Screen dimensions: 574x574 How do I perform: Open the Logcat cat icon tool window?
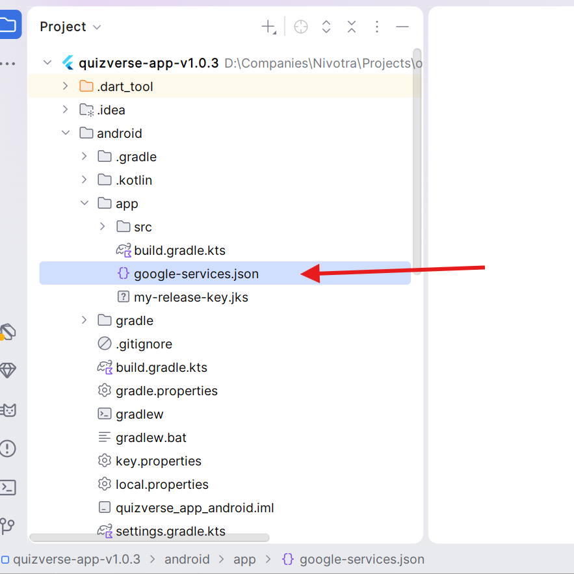pos(8,410)
